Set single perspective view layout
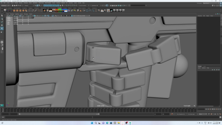This screenshot has width=222, height=125. pos(2,42)
